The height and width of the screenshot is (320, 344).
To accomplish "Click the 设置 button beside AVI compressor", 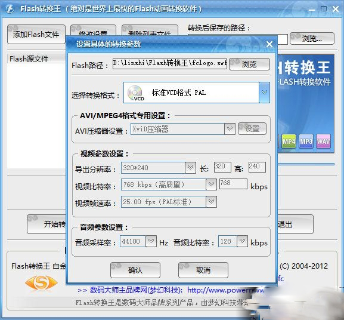I will coord(252,129).
